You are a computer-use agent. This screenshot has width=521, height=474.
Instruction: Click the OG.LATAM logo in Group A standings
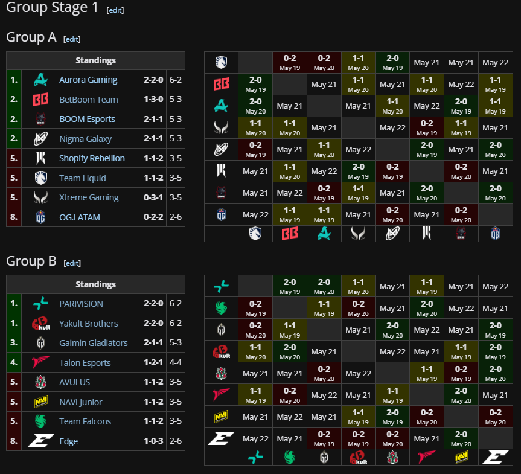(41, 217)
